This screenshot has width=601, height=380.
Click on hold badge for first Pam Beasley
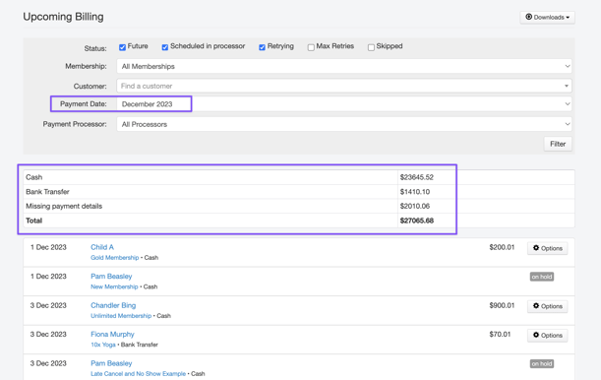542,277
